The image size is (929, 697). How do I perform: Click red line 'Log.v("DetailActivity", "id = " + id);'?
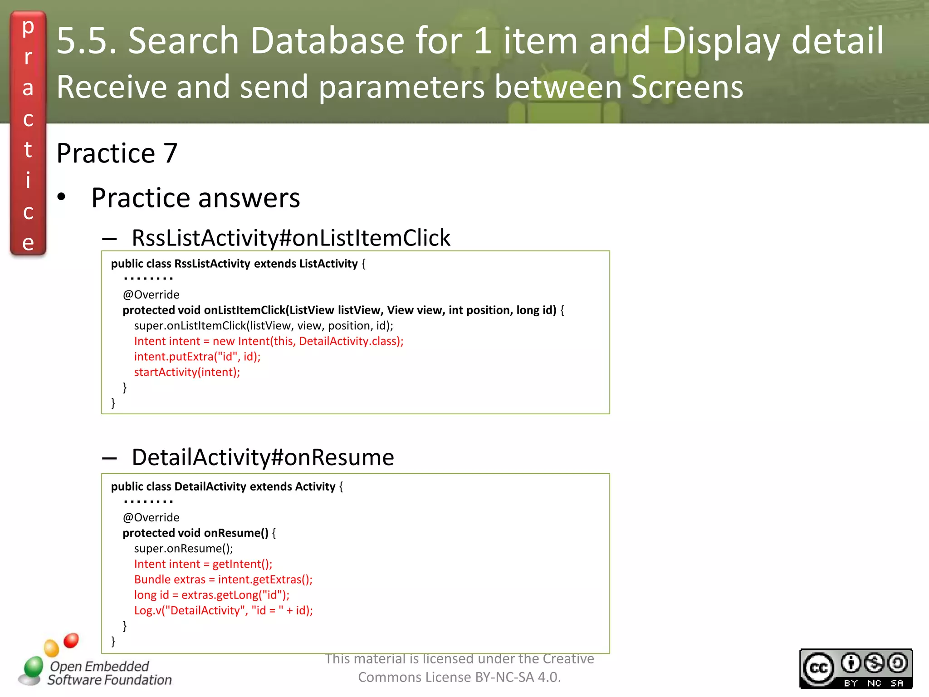(223, 610)
